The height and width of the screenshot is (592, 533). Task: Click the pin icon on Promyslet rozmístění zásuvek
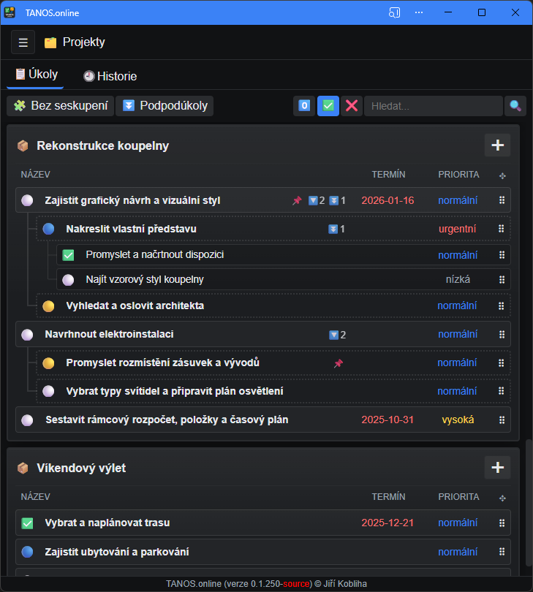coord(339,363)
